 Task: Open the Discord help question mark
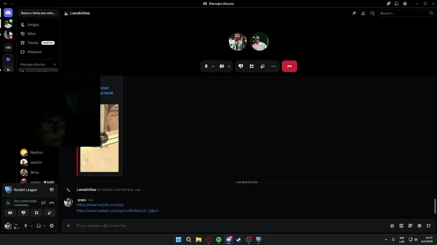click(x=405, y=4)
